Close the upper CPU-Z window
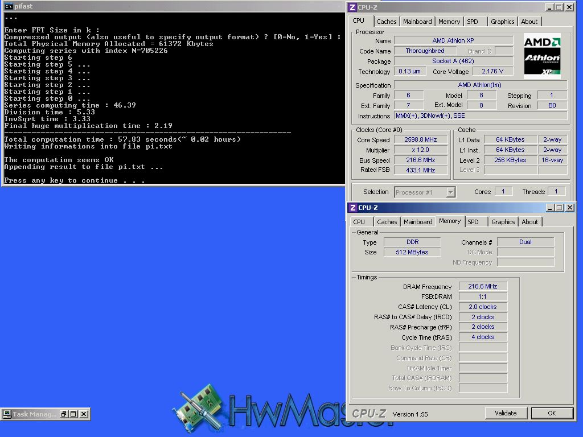The width and height of the screenshot is (583, 437). [569, 7]
